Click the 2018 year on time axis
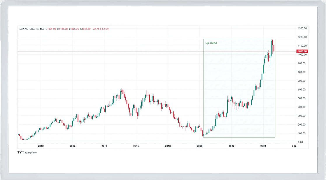This screenshot has height=180, width=326. coord(168,146)
